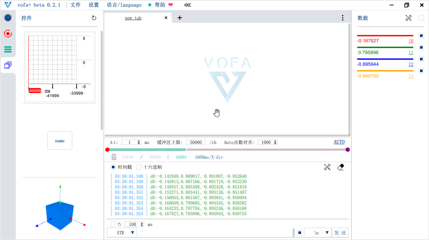Click the red record icon in sidebar
Screen dimensions: 429x240
click(x=8, y=33)
